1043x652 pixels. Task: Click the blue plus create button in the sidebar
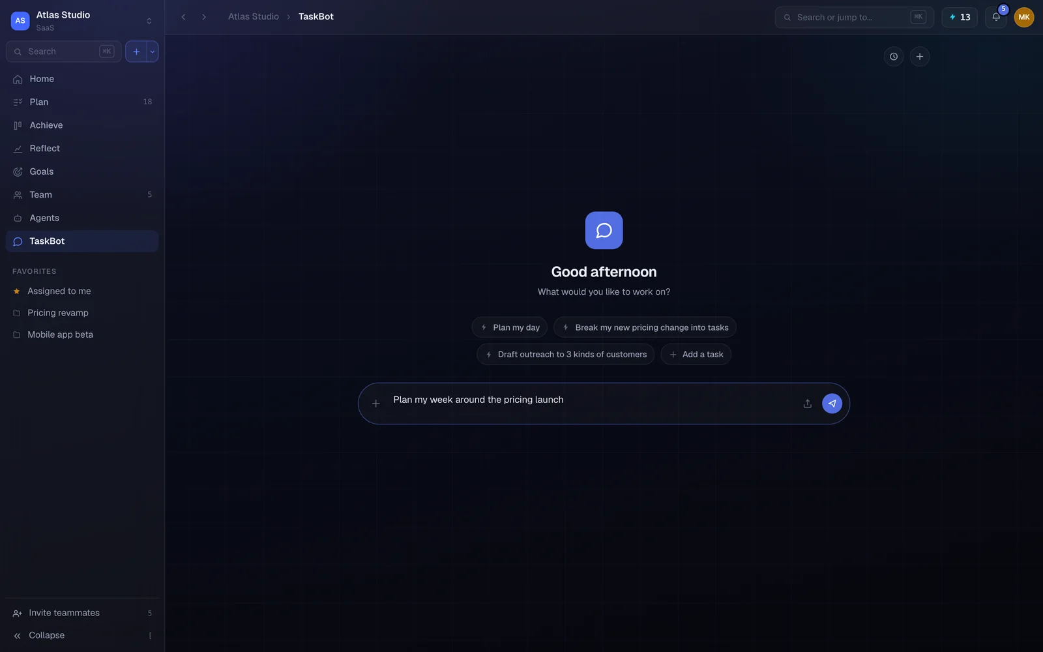coord(136,52)
